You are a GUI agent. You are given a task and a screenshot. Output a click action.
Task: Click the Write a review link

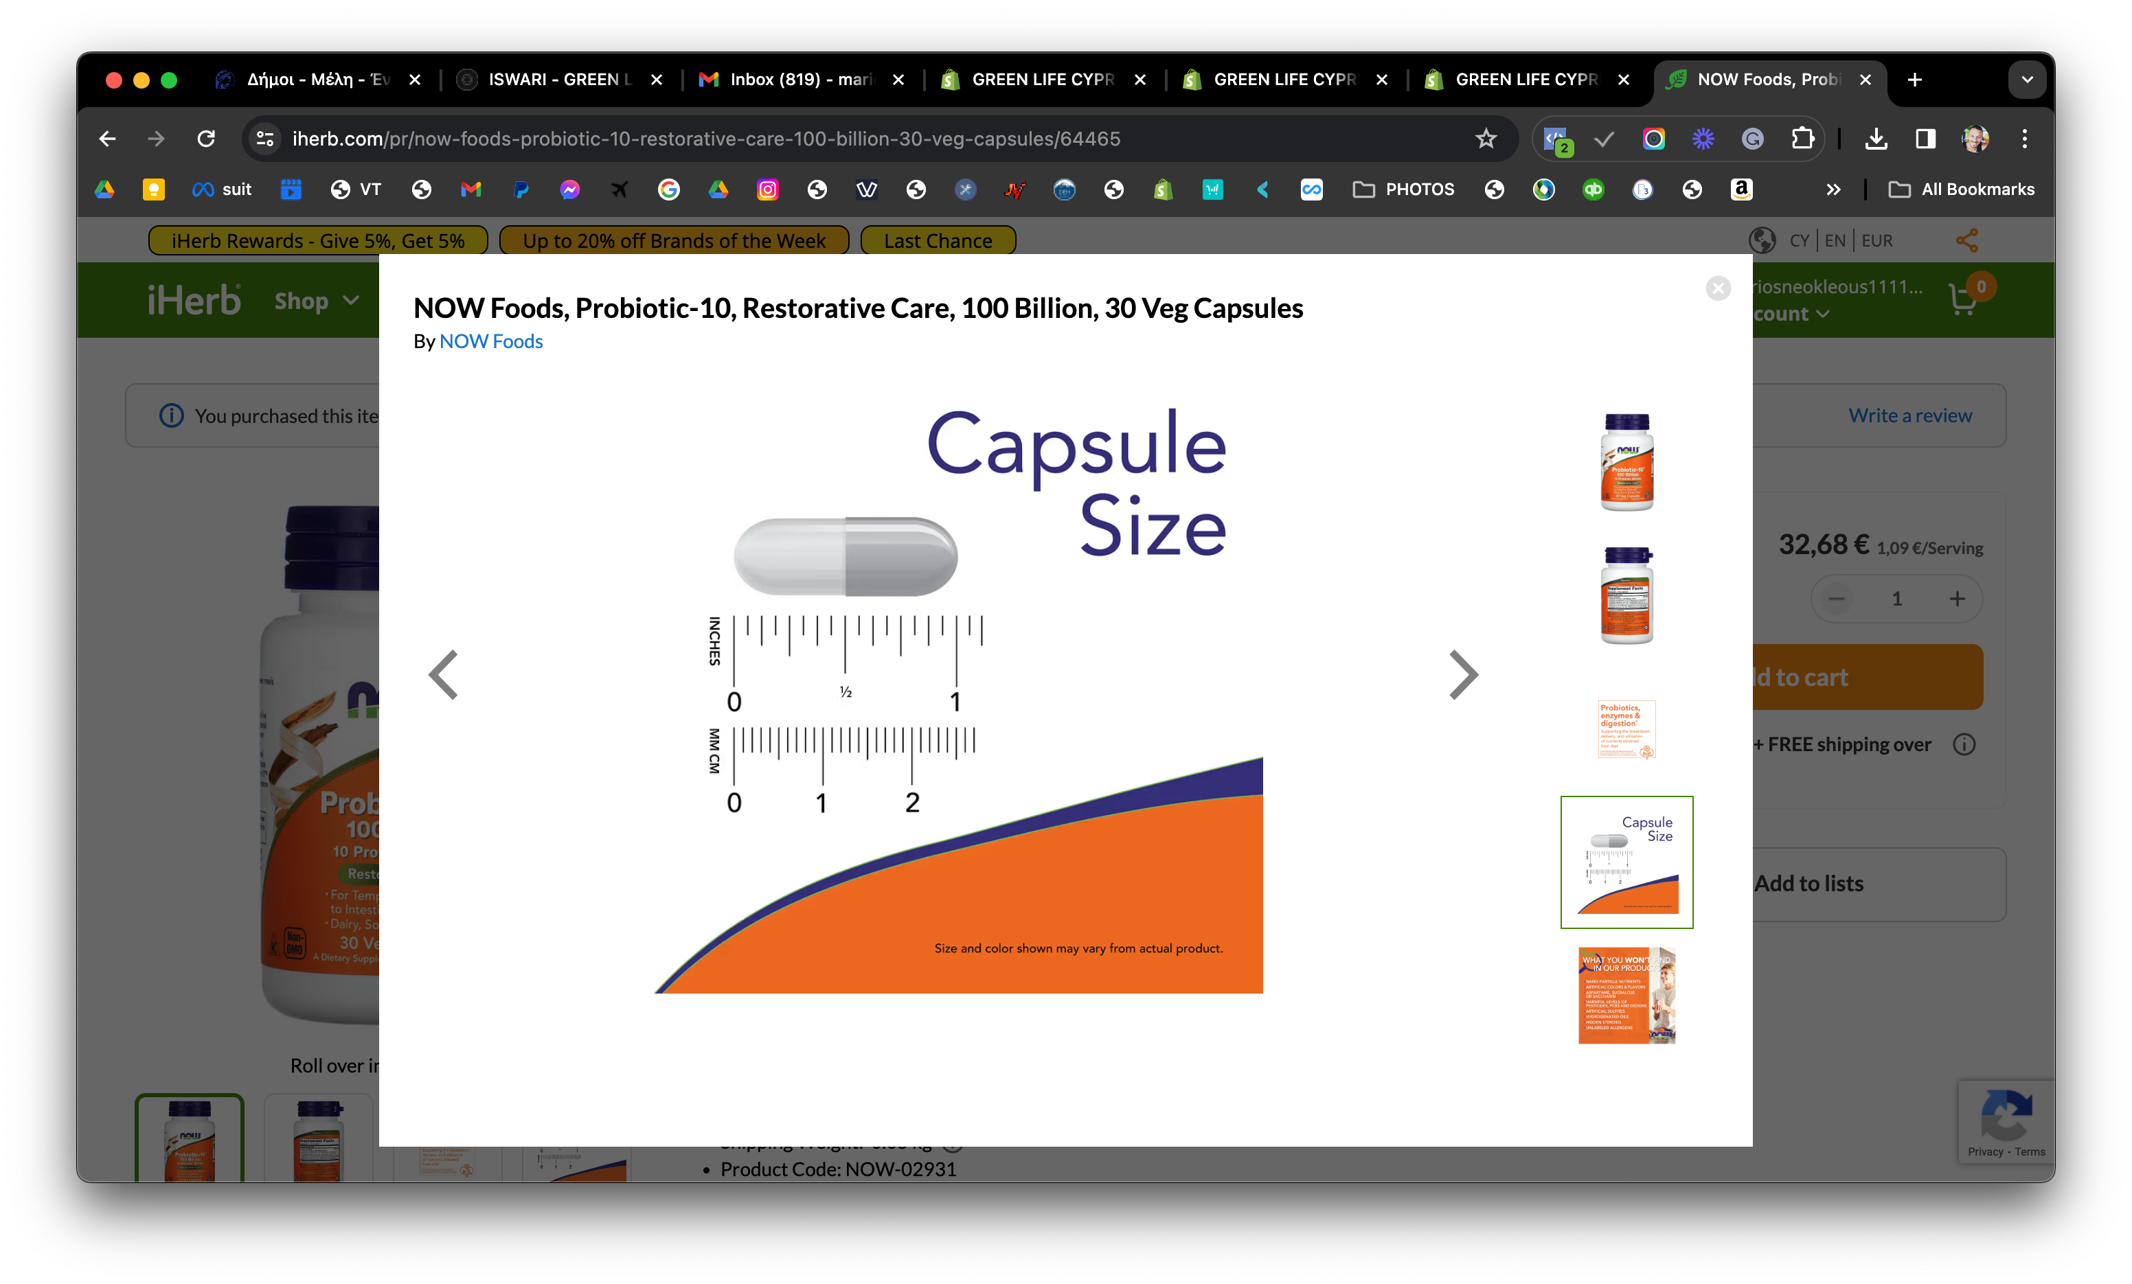(x=1911, y=415)
